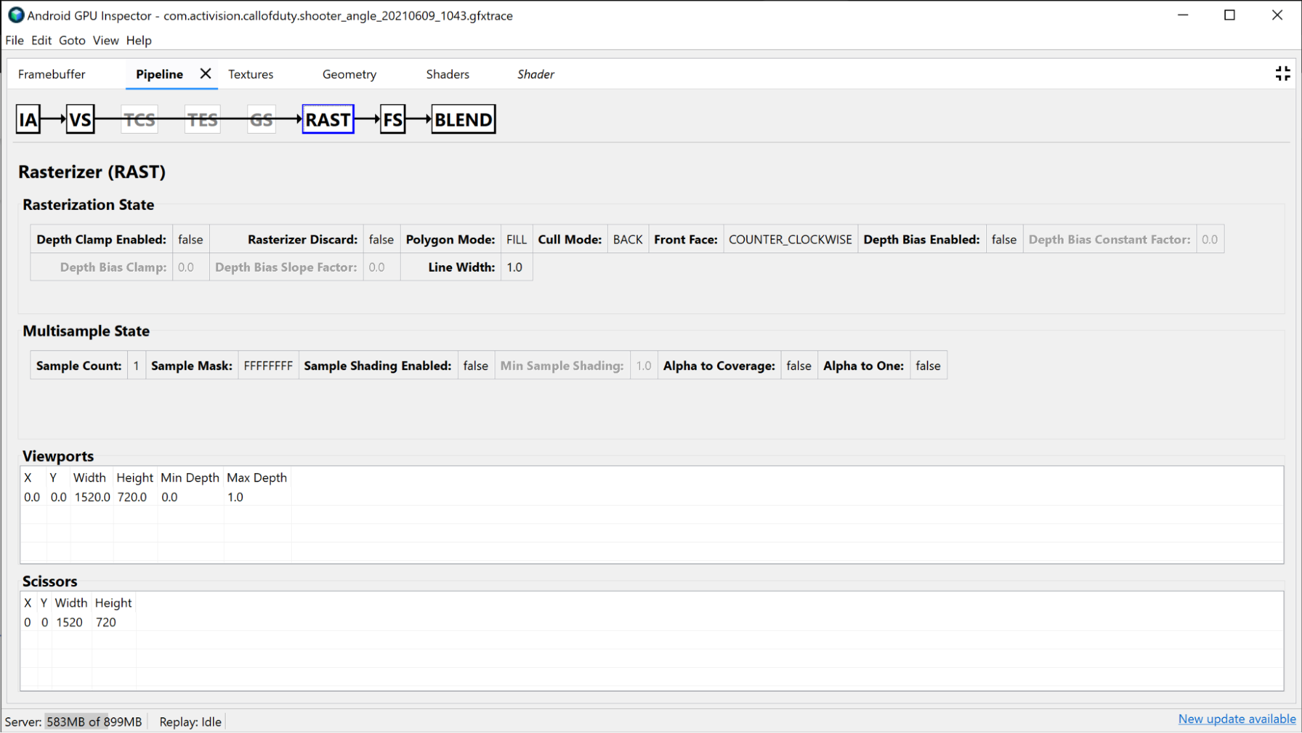1302x733 pixels.
Task: Click the Shaders tab
Action: tap(448, 74)
